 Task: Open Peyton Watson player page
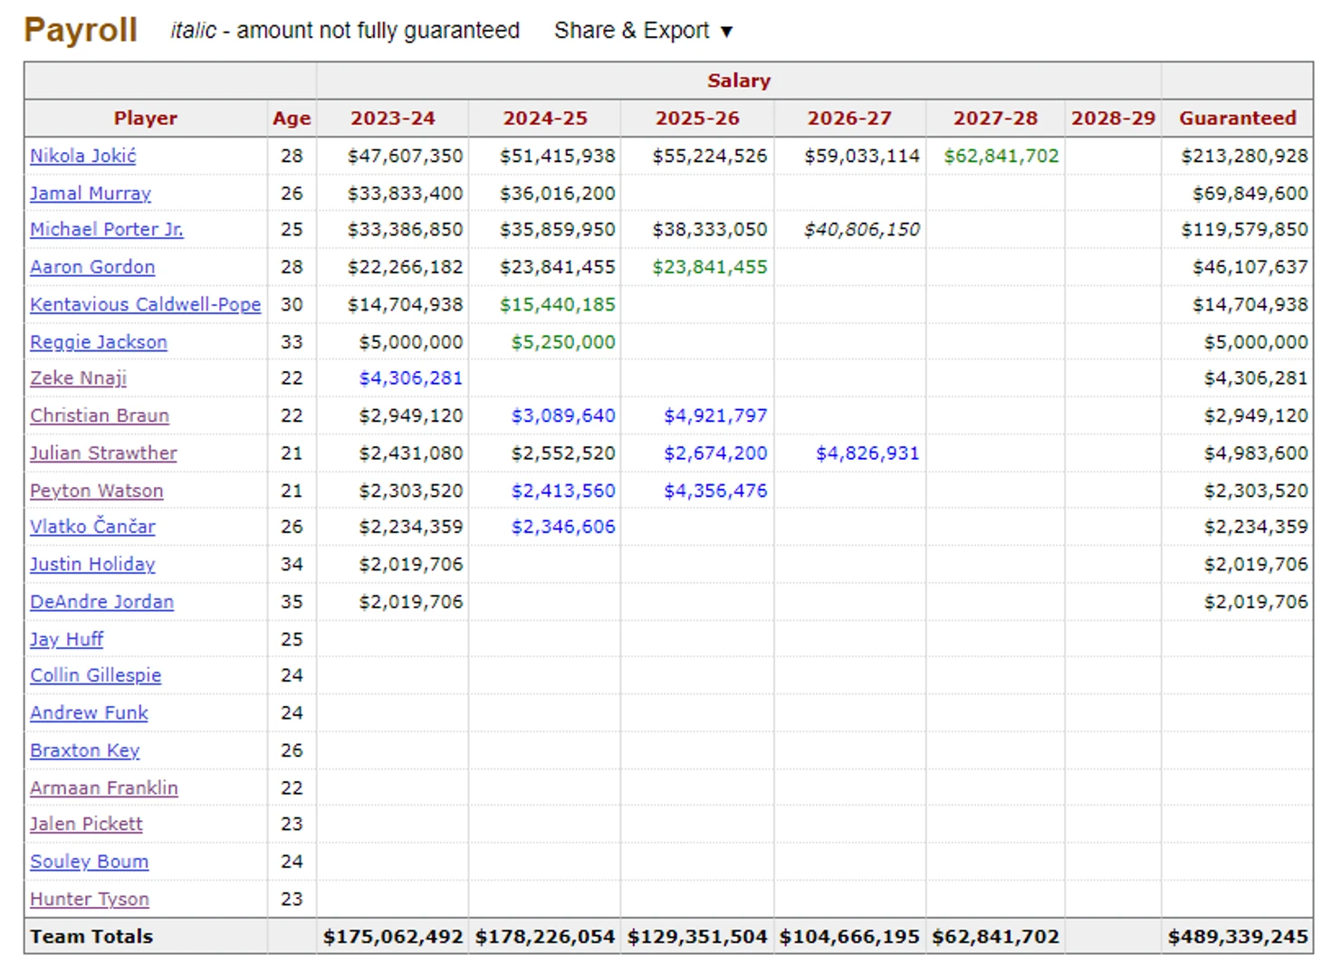click(x=97, y=491)
